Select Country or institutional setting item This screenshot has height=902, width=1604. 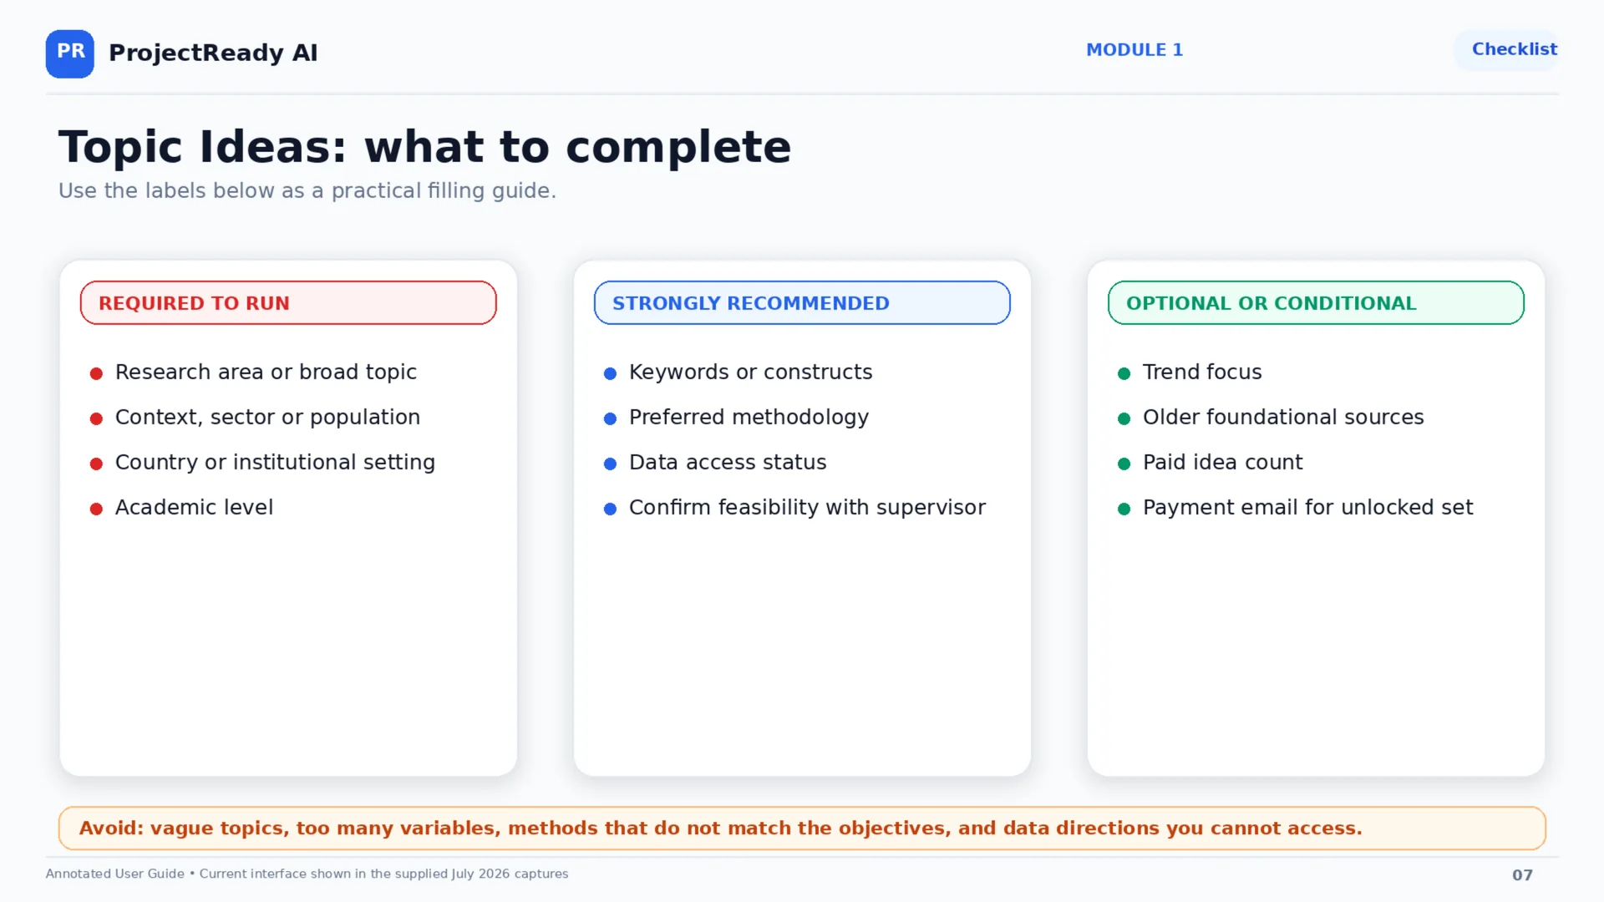[275, 463]
